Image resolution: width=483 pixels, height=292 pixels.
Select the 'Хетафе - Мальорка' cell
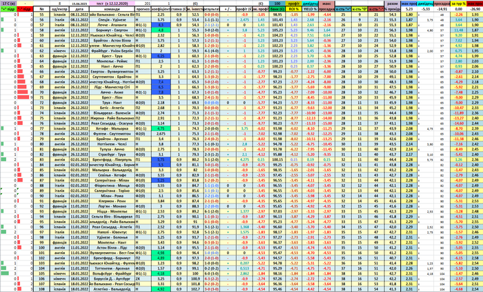pyautogui.click(x=112, y=128)
